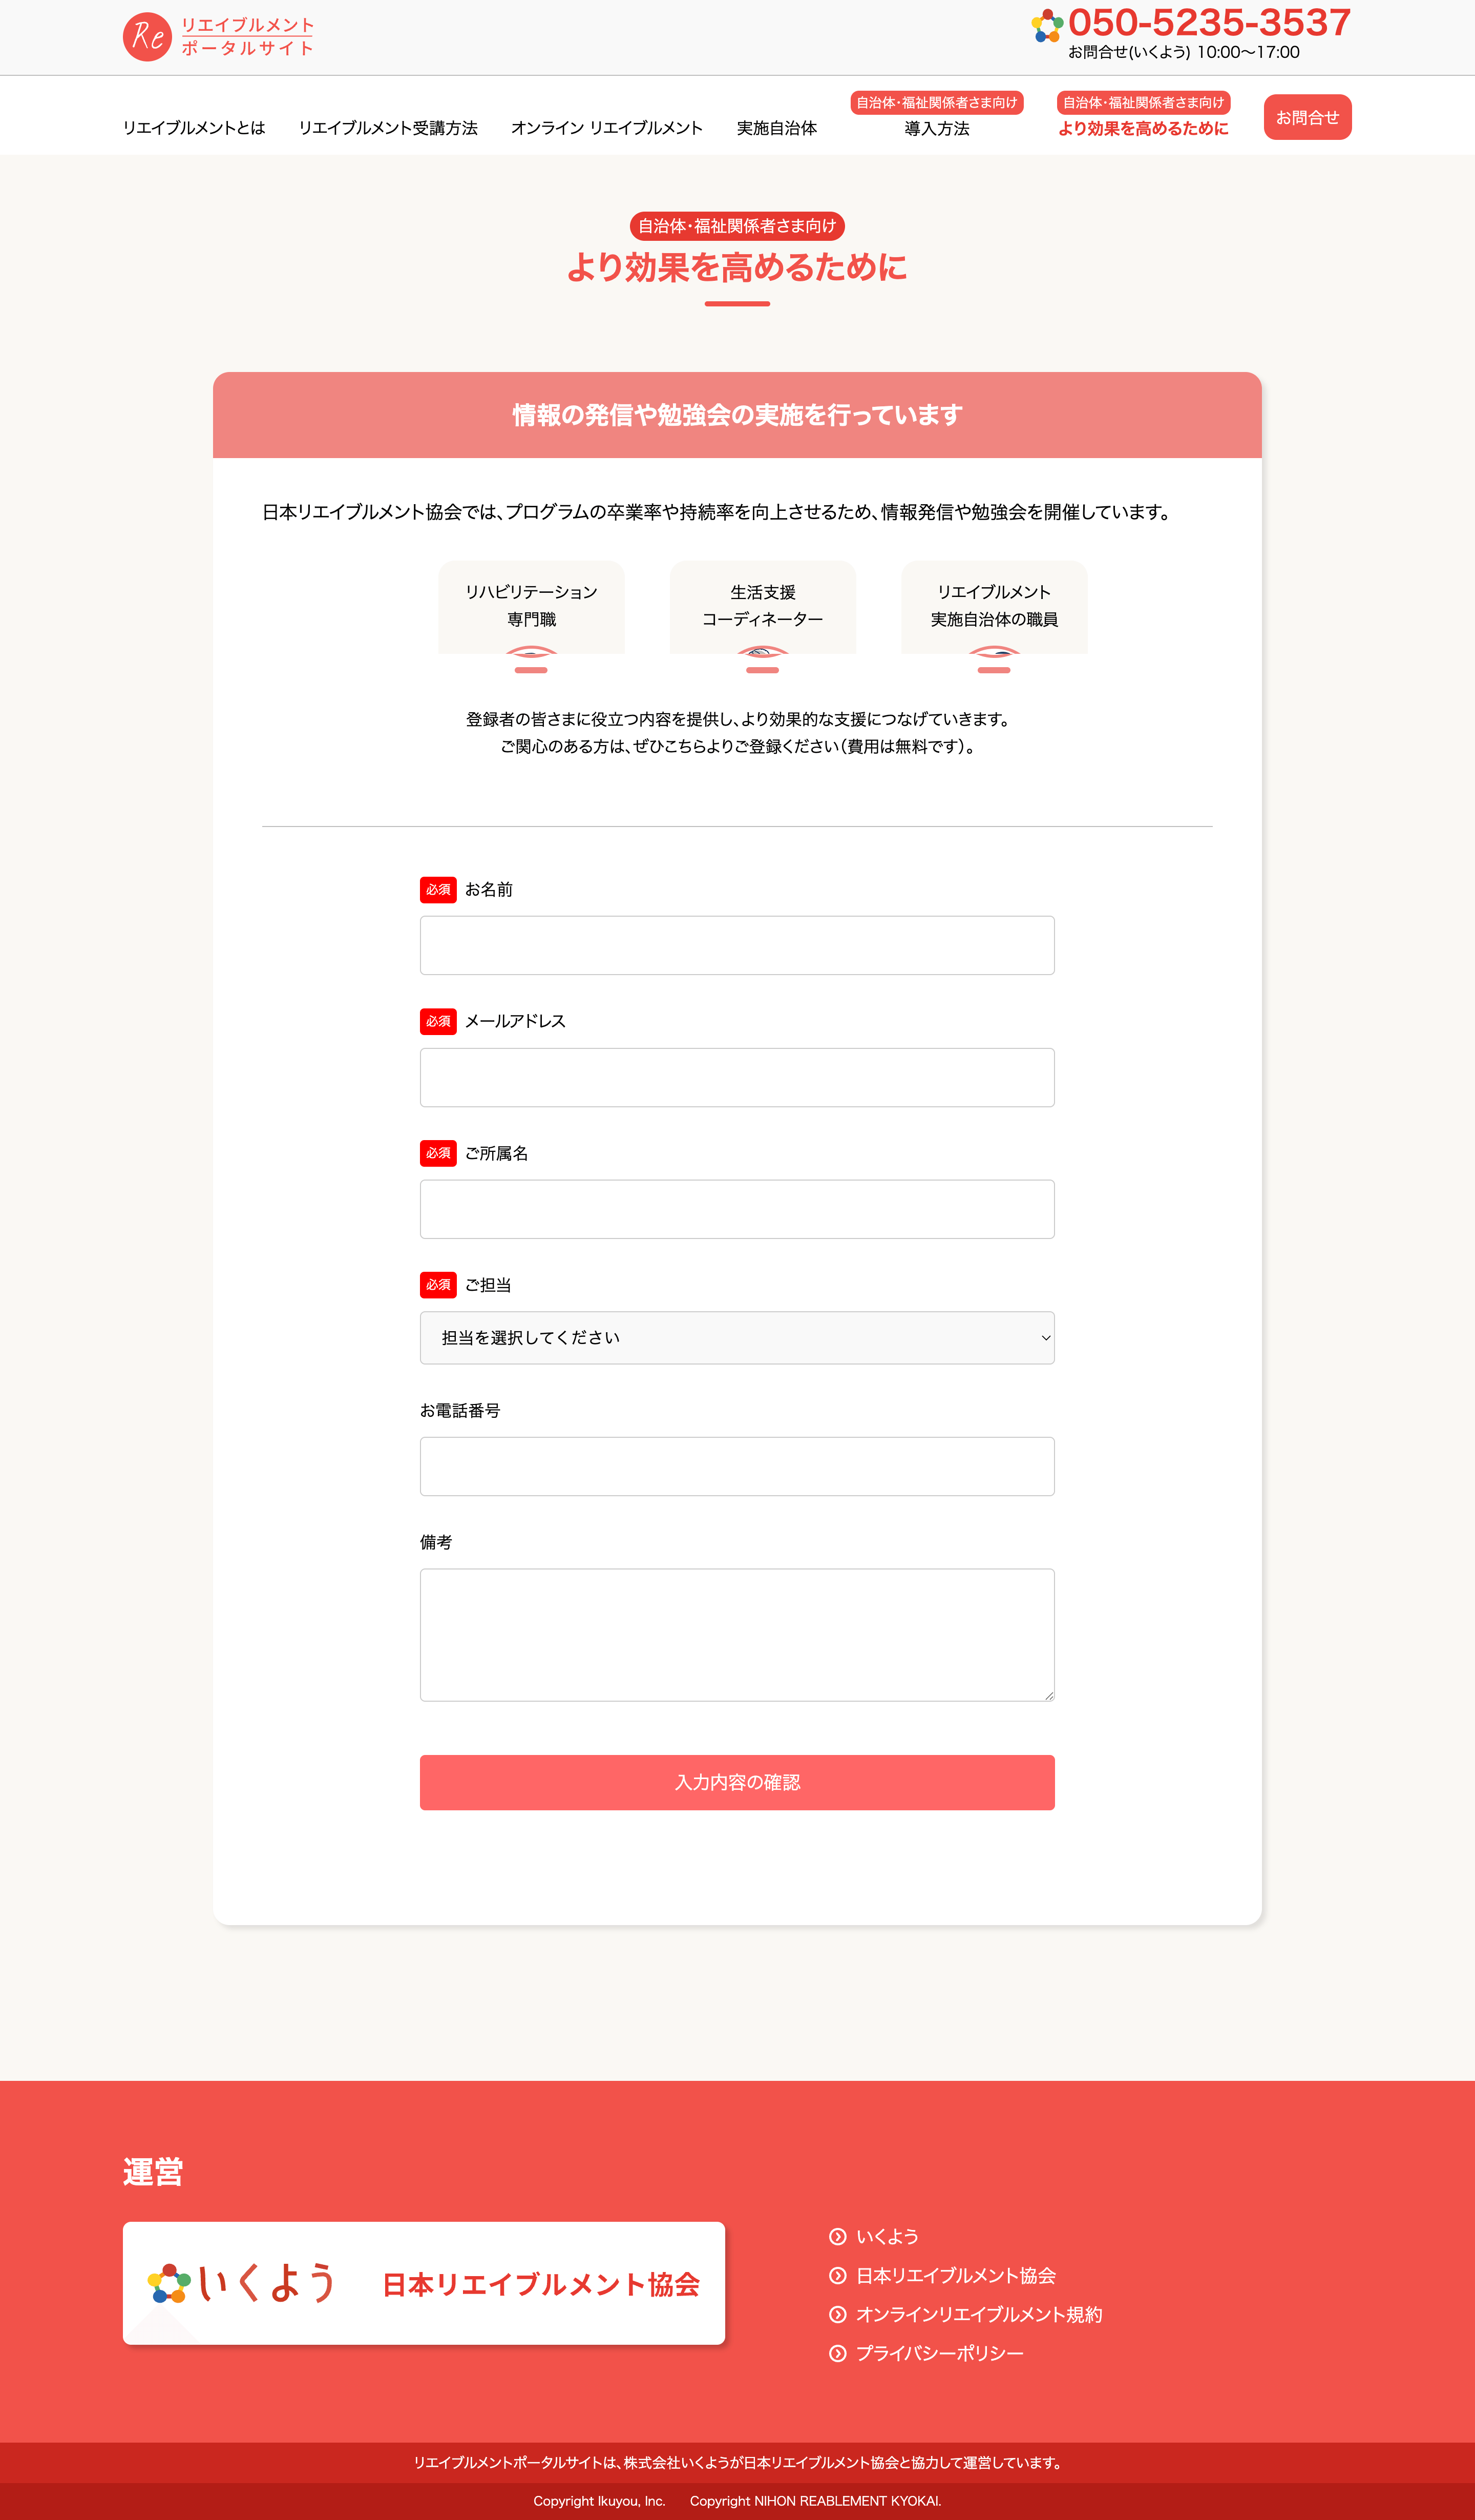Click arrow icon beside オンラインリエイブルメント規約
Viewport: 1475px width, 2520px height.
pos(837,2314)
